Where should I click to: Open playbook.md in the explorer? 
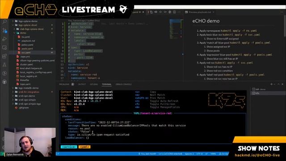coord(32,41)
